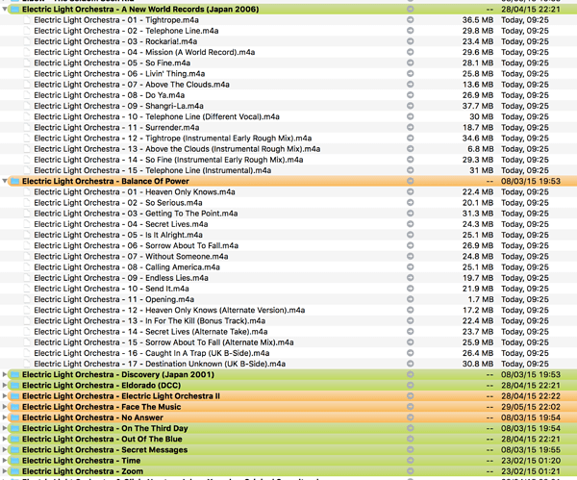577x480 pixels.
Task: Expand the Secret Messages folder
Action: click(5, 450)
